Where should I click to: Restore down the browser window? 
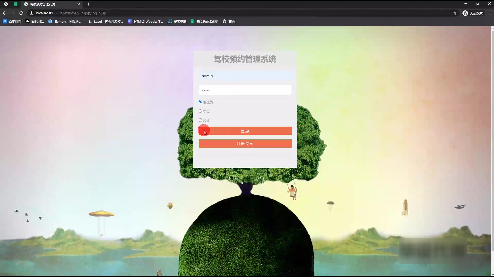[478, 4]
